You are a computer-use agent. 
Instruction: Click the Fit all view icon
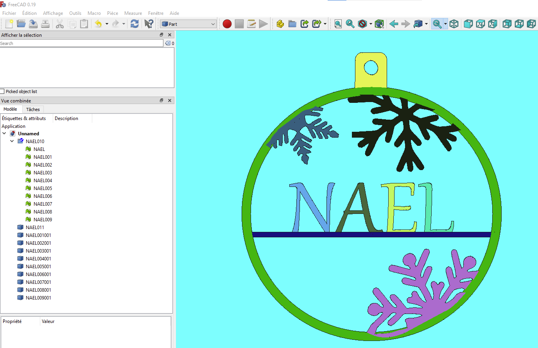(x=338, y=24)
